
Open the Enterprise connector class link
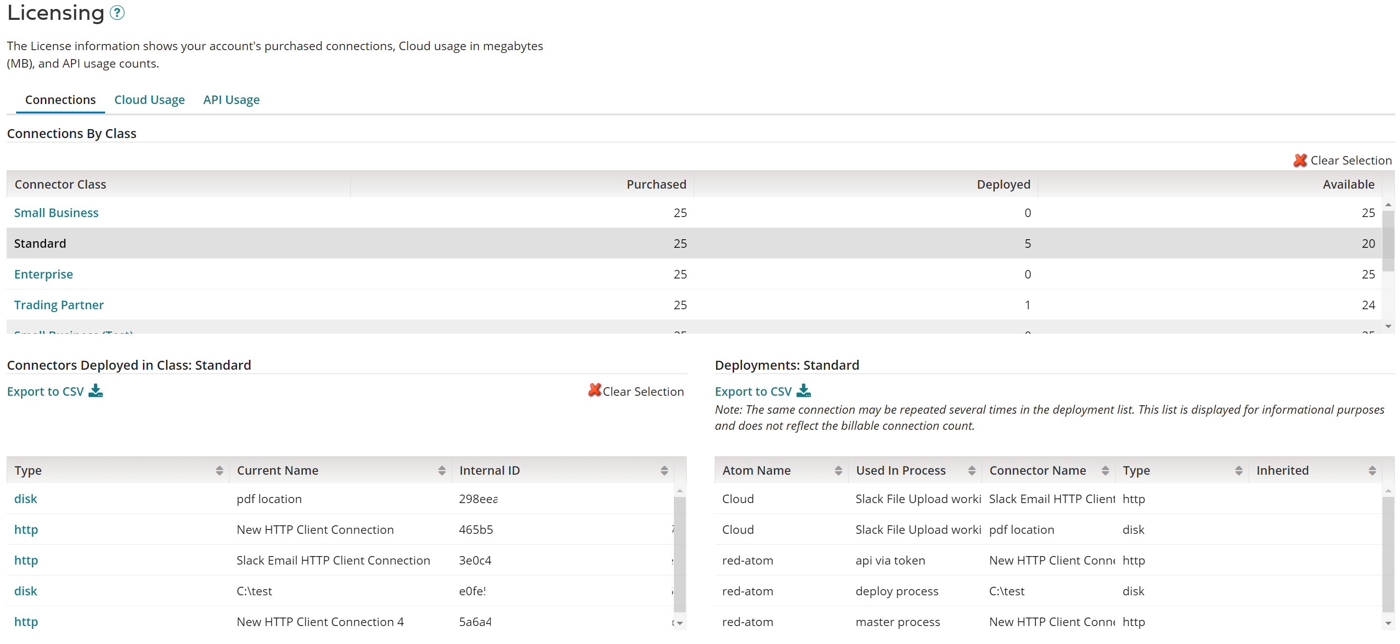44,274
